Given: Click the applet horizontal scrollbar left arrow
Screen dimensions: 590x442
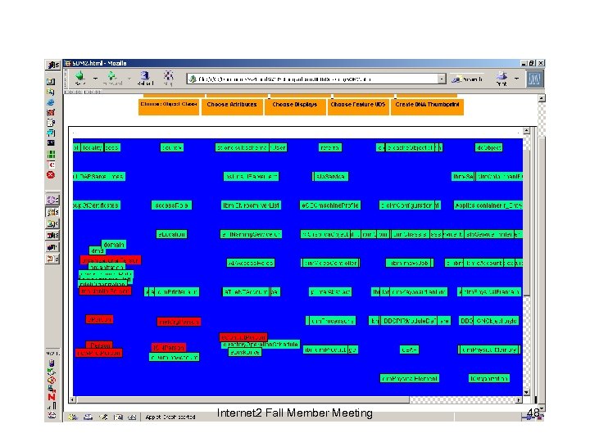Looking at the screenshot, I should 73,400.
